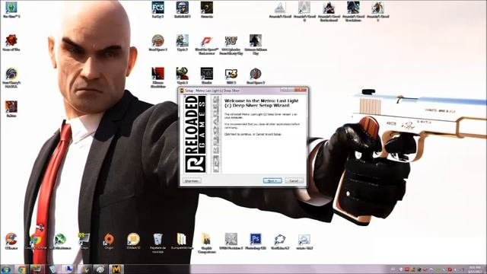Screen dimensions: 487x274
Task: Open the Battlefield 3 desktop icon
Action: tap(183, 10)
